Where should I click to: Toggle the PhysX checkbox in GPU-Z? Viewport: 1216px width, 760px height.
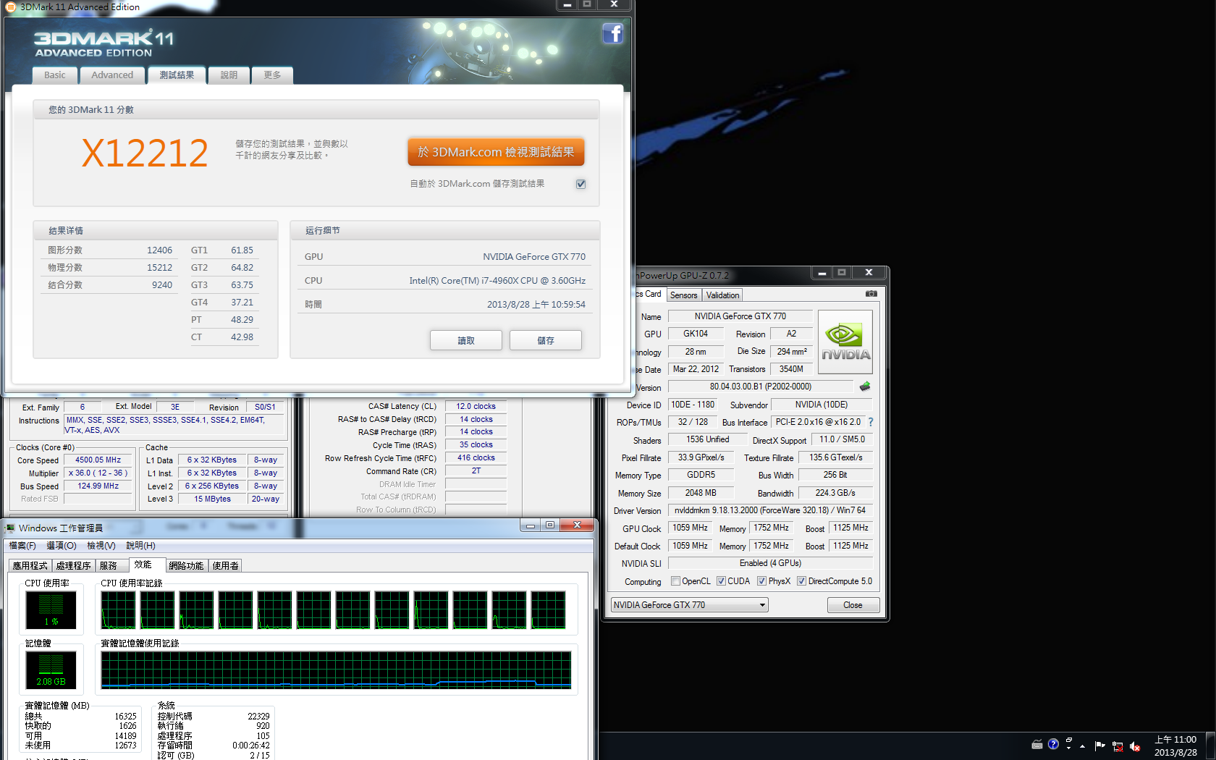(761, 581)
